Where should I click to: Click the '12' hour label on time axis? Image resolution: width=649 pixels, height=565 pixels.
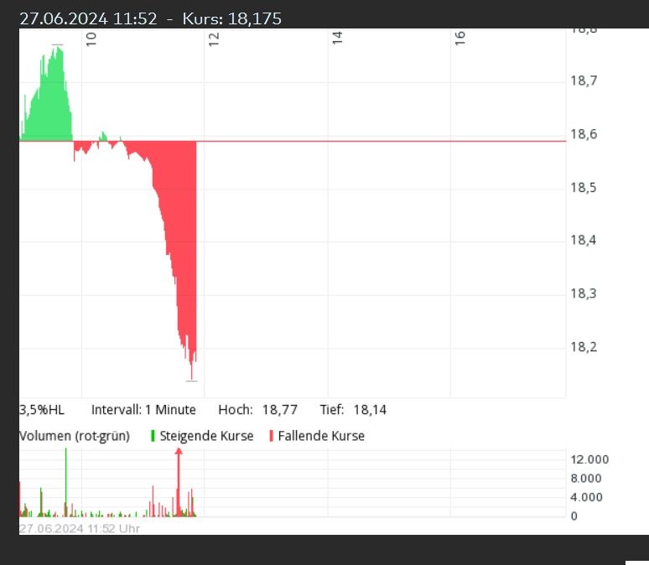coord(214,39)
